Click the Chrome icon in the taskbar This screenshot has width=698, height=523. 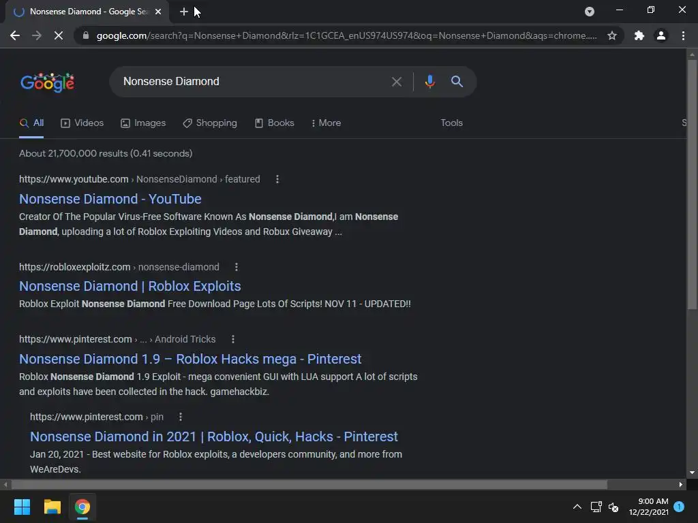point(82,507)
